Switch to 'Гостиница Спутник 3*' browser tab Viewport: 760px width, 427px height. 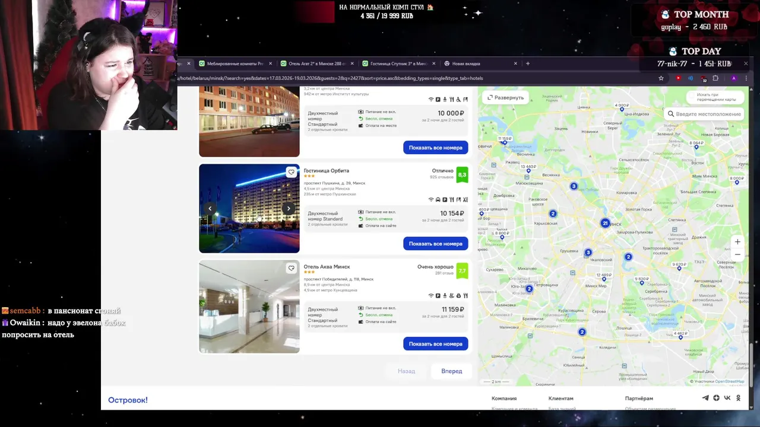click(398, 63)
